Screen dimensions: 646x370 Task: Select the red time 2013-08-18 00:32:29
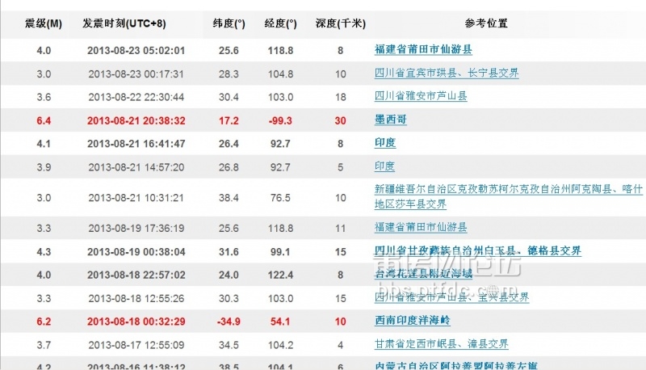136,322
